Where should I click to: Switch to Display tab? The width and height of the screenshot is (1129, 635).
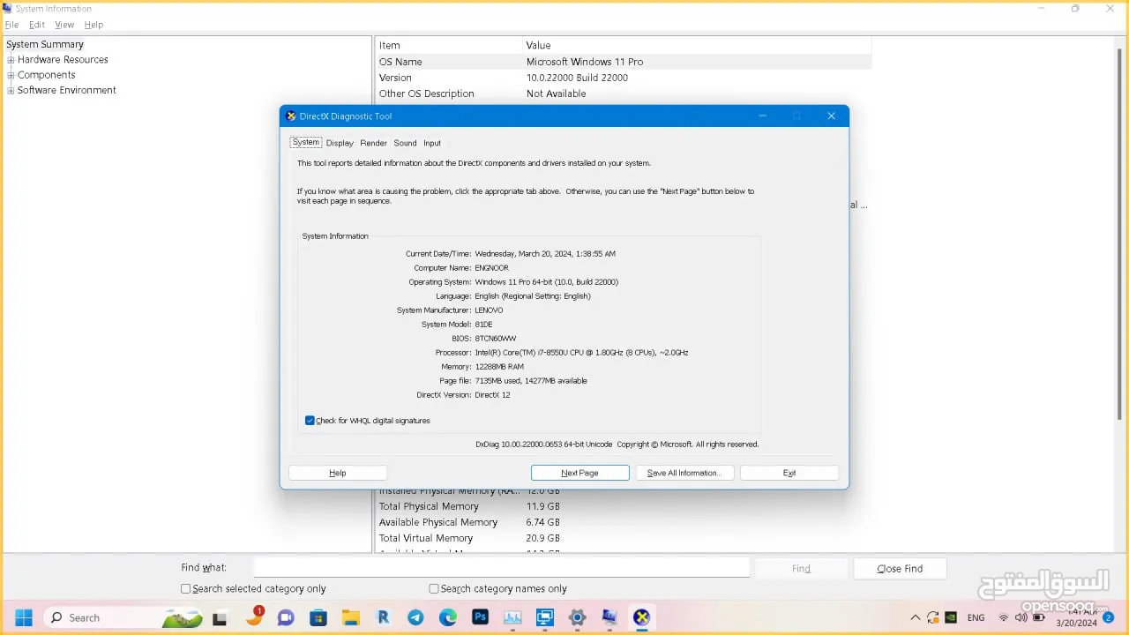coord(340,143)
